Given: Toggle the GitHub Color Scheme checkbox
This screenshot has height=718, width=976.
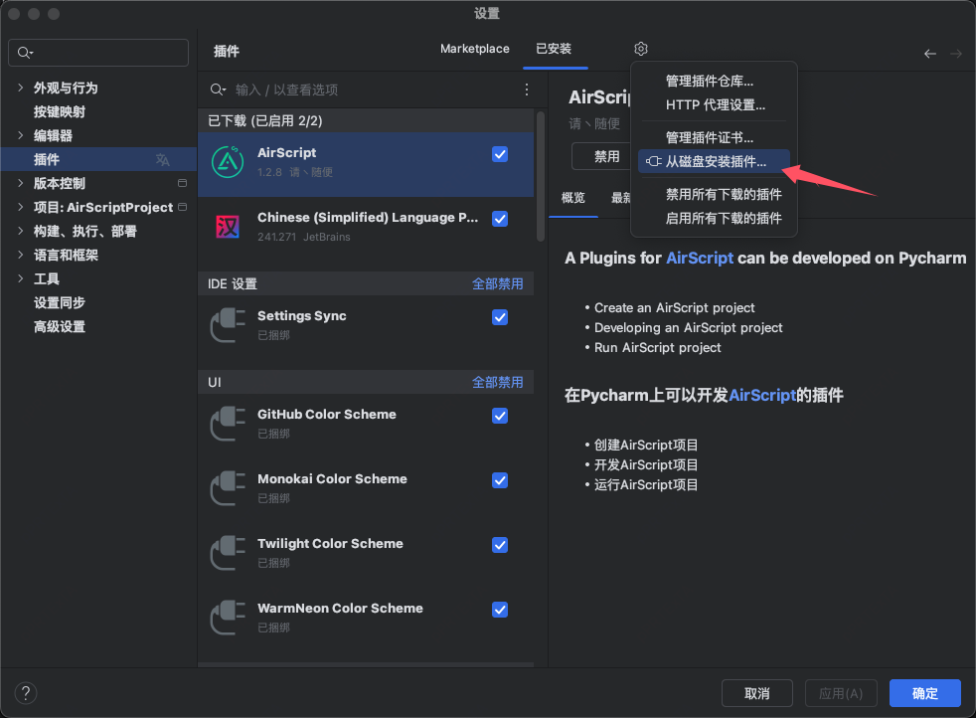Looking at the screenshot, I should click(500, 416).
